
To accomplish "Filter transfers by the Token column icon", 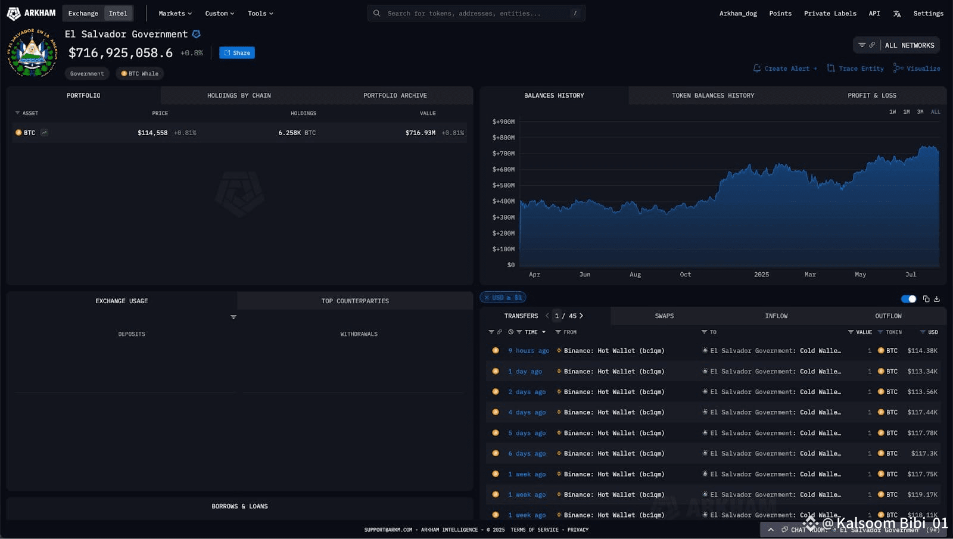I will tap(880, 332).
